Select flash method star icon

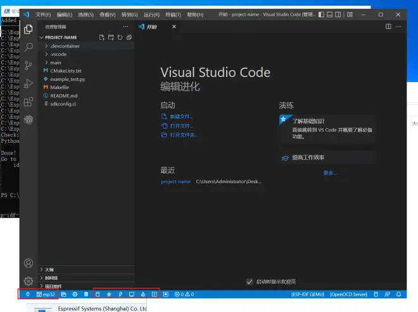(109, 294)
